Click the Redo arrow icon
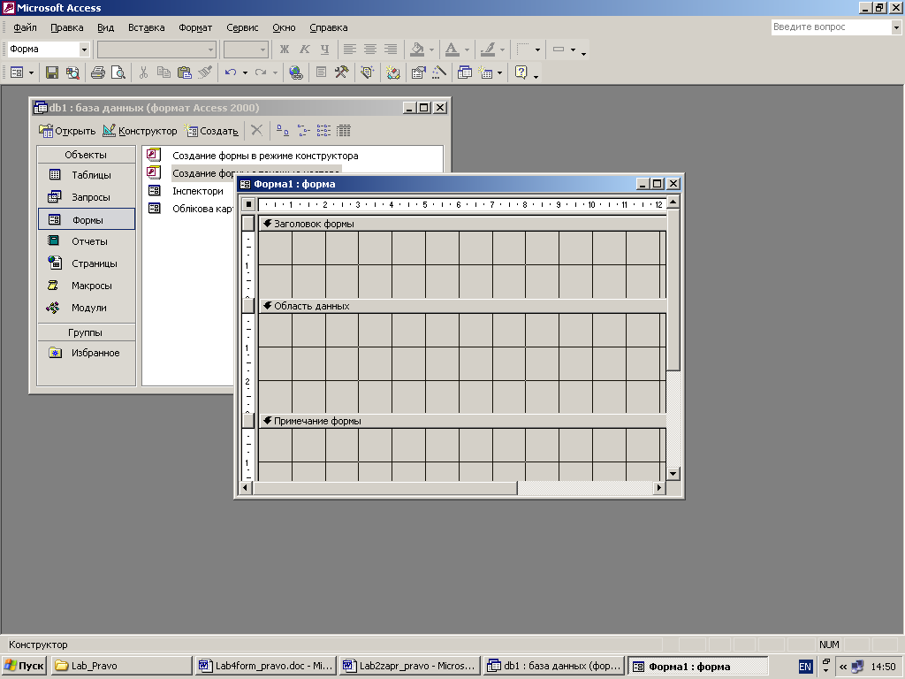 (x=261, y=72)
